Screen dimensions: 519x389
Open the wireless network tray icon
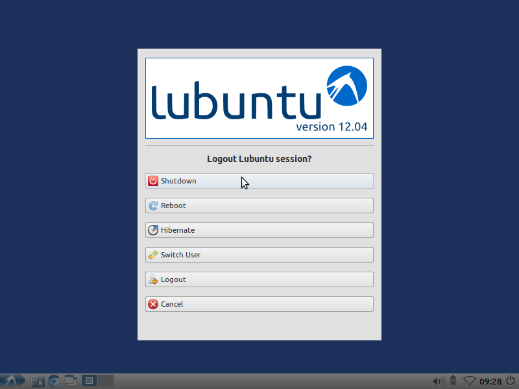[x=469, y=381]
